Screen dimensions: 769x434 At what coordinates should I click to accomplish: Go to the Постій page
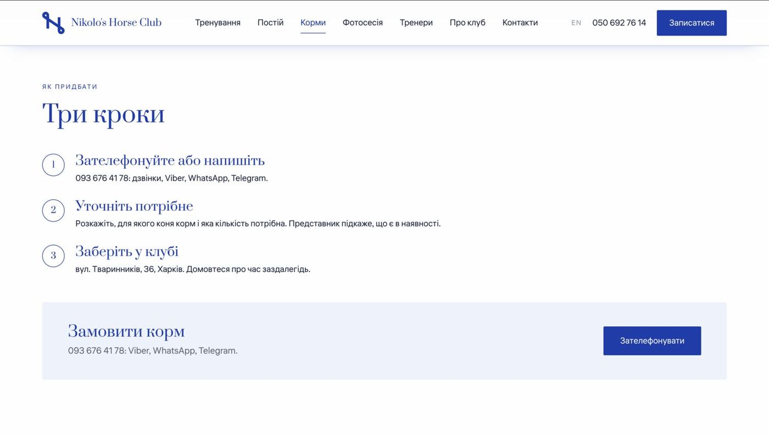coord(270,23)
